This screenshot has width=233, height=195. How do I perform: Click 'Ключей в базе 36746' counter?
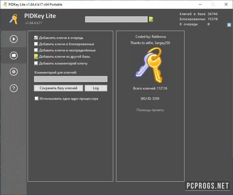click(199, 14)
